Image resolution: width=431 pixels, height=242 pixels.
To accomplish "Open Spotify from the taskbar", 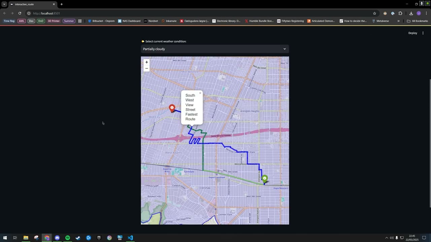I will (68, 238).
